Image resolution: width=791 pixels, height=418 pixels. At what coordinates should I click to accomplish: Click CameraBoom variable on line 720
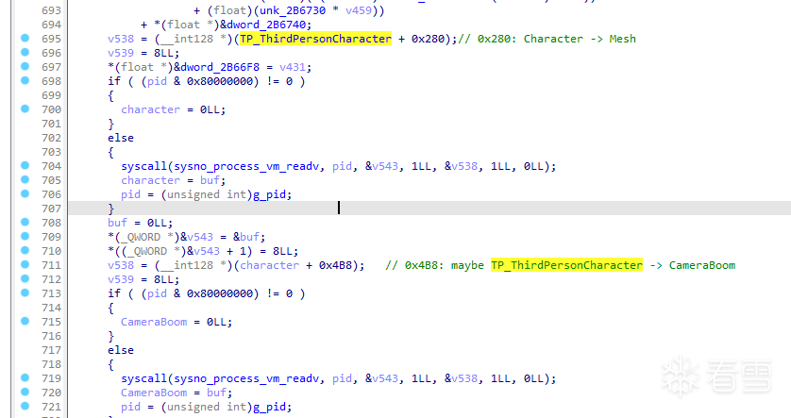154,393
